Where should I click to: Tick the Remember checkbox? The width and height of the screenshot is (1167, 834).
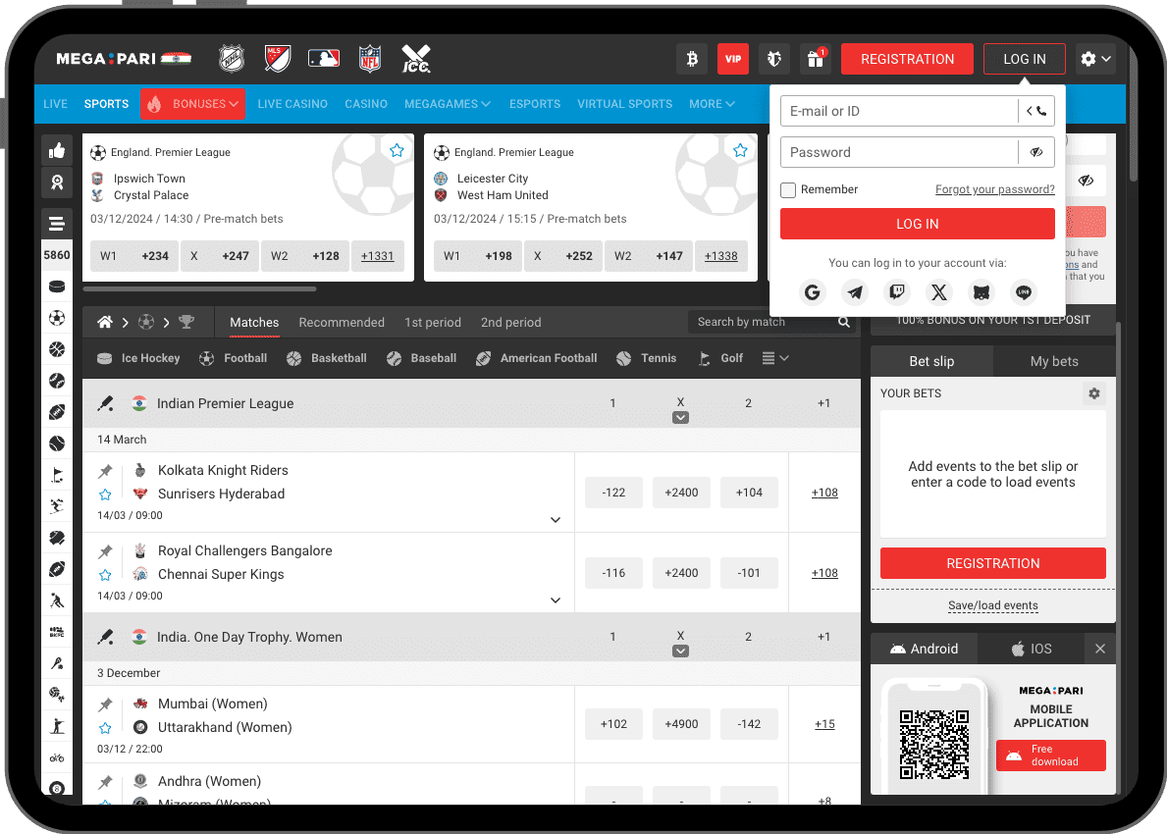[788, 190]
